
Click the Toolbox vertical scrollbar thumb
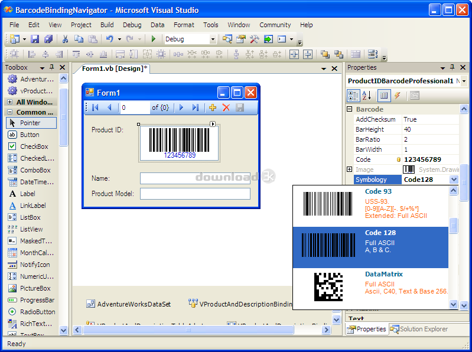click(x=64, y=117)
